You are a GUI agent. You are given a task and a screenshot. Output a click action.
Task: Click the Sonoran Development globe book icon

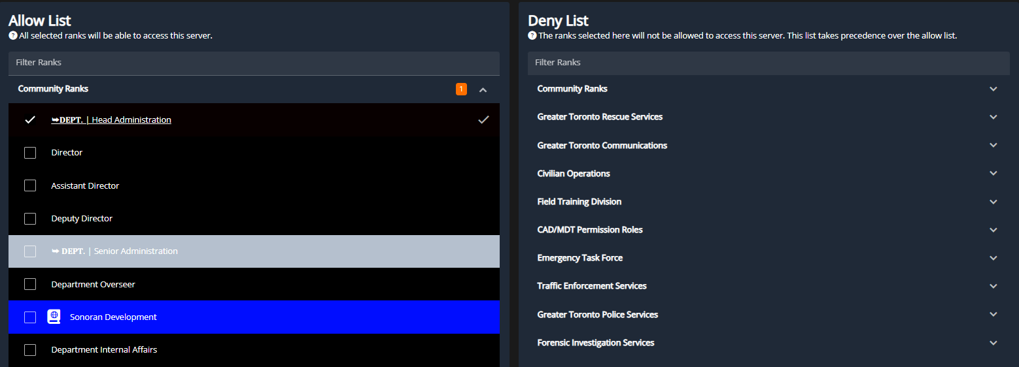coord(54,317)
